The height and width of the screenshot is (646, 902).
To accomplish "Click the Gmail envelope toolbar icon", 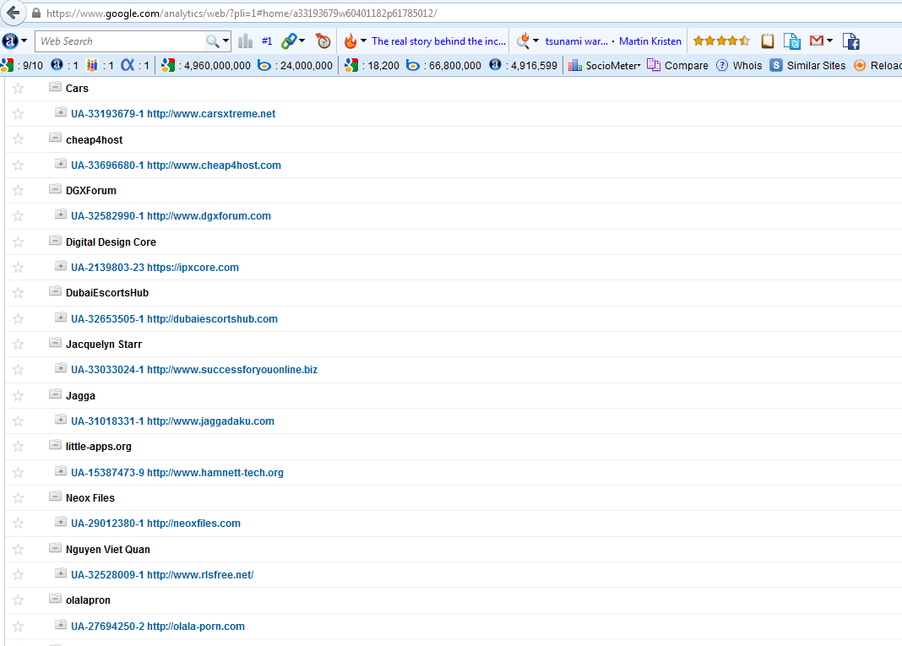I will 817,41.
